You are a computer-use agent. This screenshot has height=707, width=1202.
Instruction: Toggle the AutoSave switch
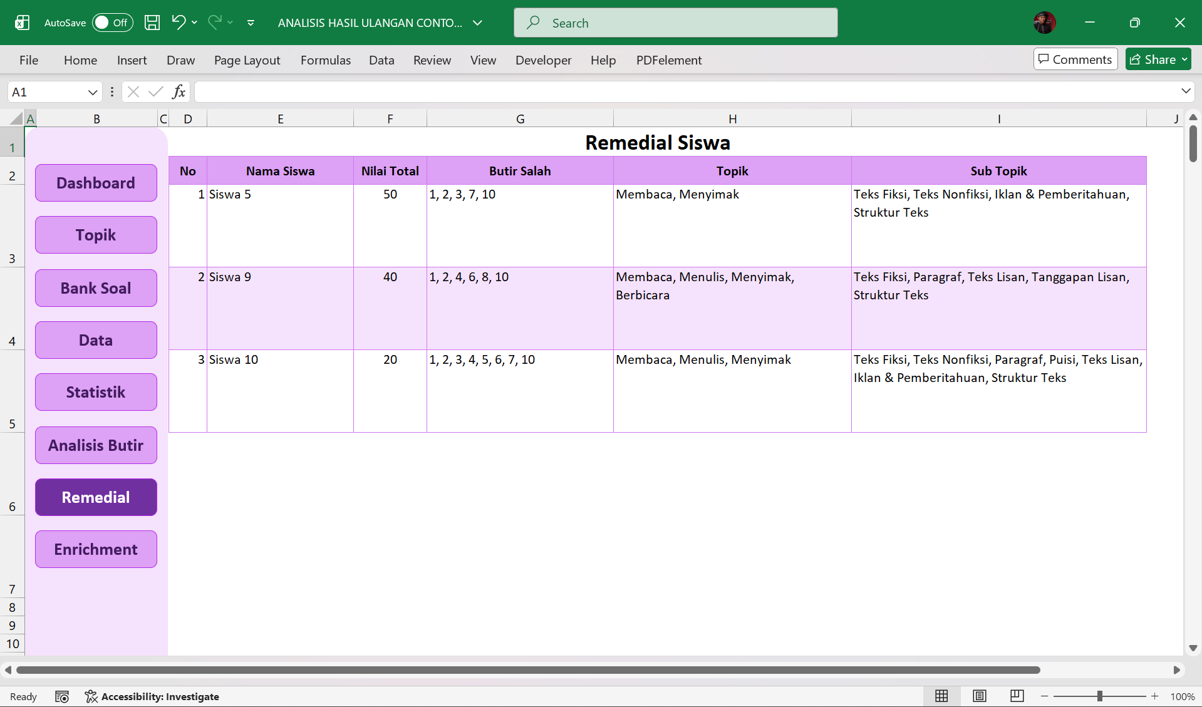click(113, 23)
